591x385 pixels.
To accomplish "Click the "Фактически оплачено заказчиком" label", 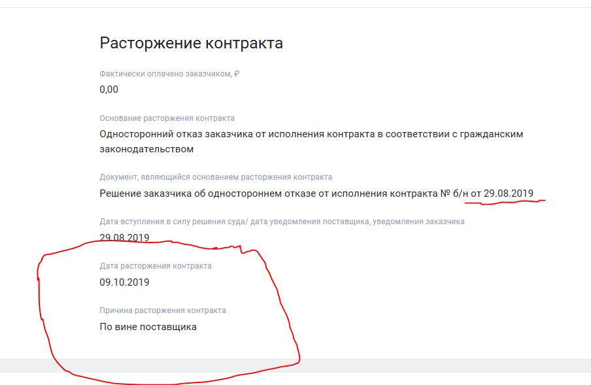I will [x=165, y=74].
